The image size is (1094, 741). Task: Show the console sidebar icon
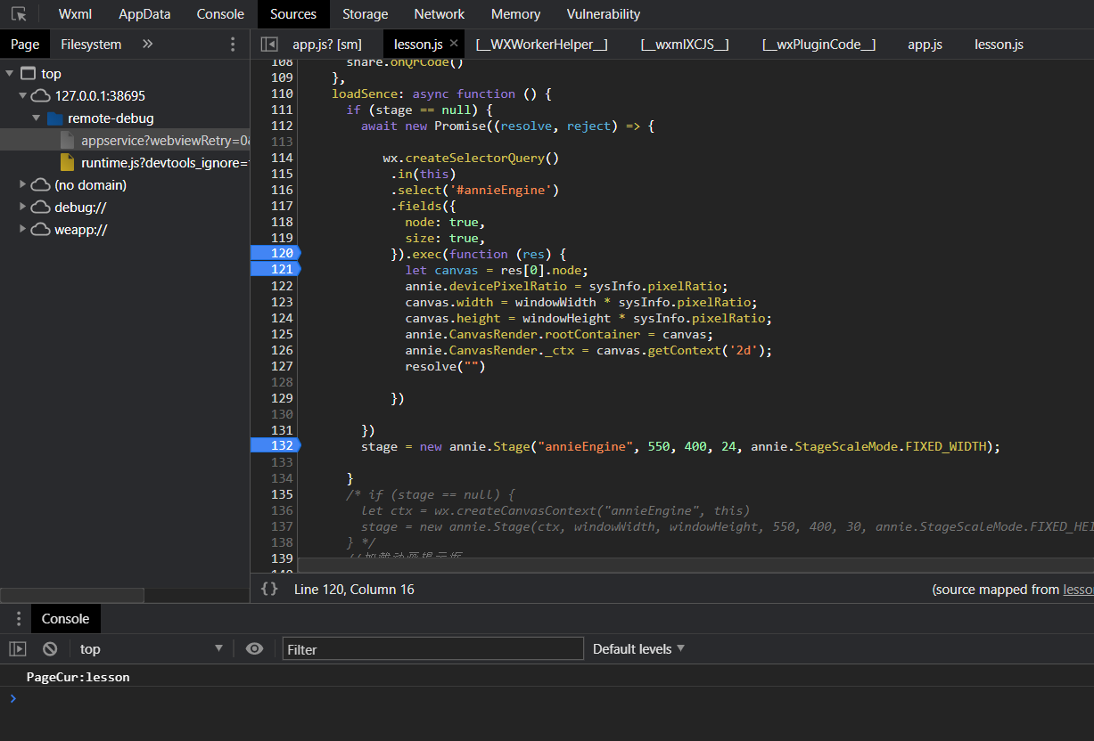[18, 649]
